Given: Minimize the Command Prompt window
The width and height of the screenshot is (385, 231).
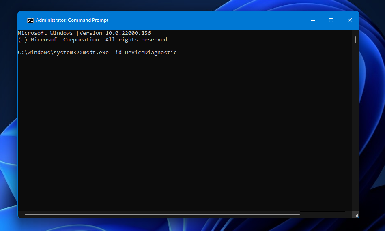Looking at the screenshot, I should point(312,20).
